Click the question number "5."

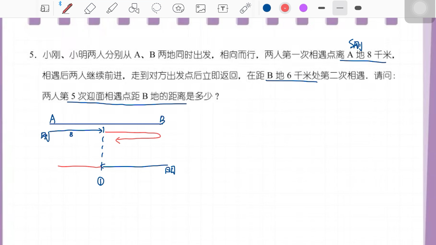[33, 55]
